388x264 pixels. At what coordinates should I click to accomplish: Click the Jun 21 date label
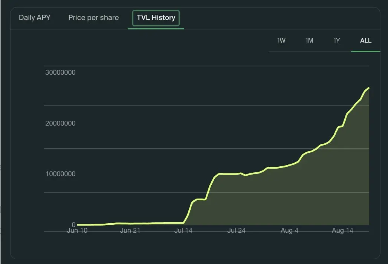tap(130, 230)
